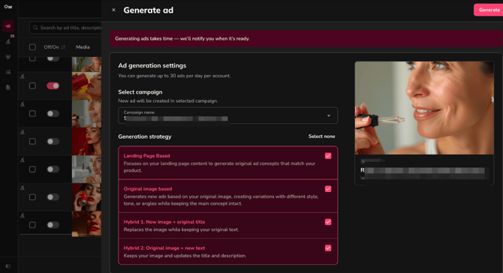The image size is (503, 273).
Task: Focus the Search by ad title field
Action: click(65, 28)
